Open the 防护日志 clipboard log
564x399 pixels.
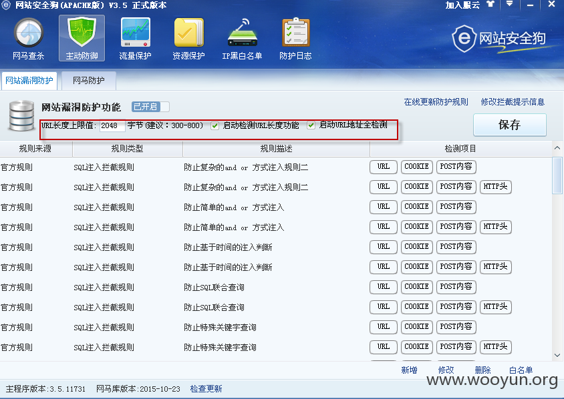point(295,39)
